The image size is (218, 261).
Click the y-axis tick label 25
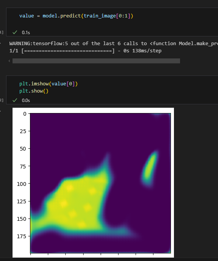(x=23, y=131)
